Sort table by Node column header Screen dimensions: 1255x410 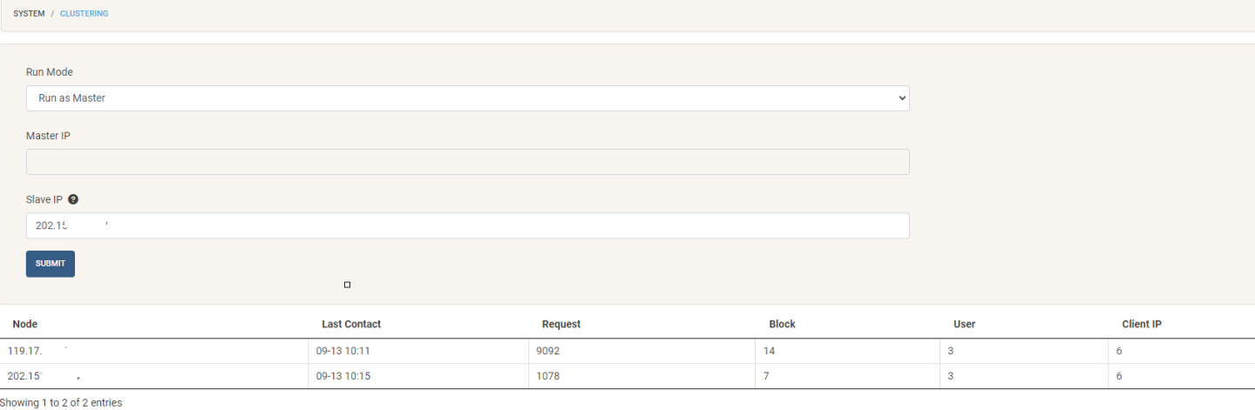point(24,324)
